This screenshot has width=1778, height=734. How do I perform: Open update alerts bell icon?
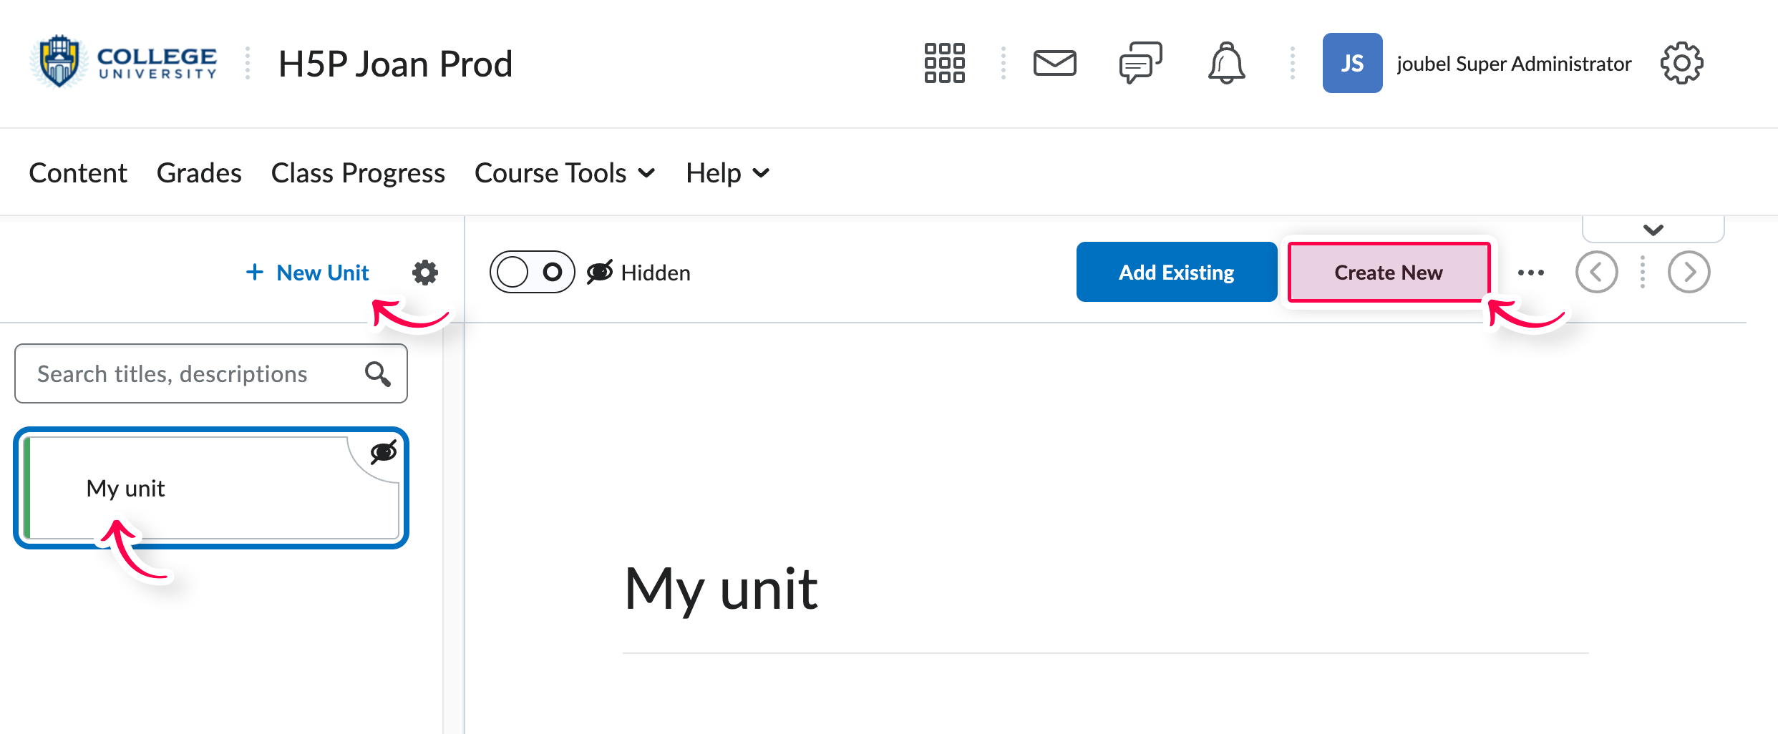tap(1226, 64)
